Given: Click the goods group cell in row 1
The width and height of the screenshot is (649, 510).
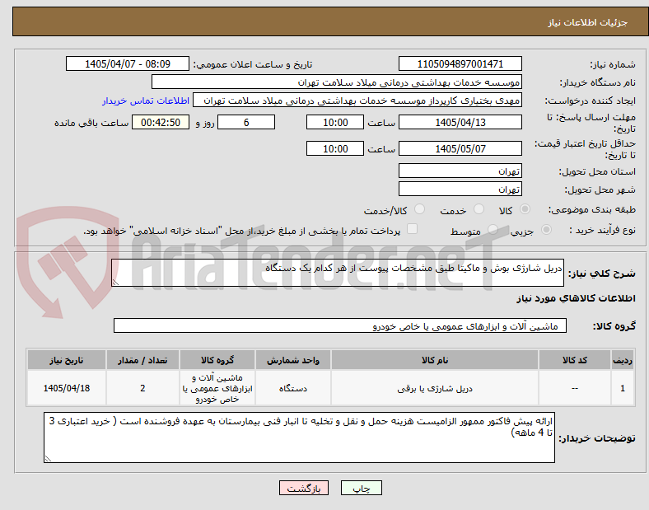Looking at the screenshot, I should [x=217, y=388].
